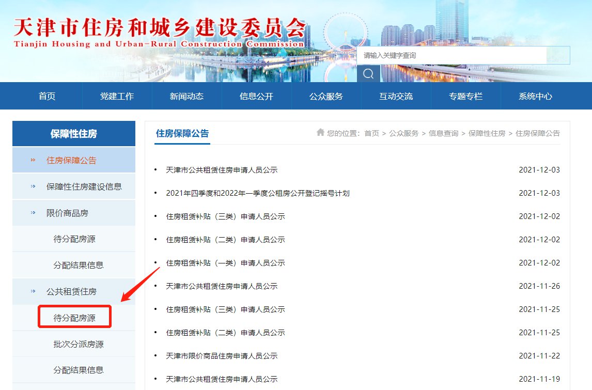Screen dimensions: 592x390
Task: Click the home icon in breadcrumb
Action: pos(320,133)
